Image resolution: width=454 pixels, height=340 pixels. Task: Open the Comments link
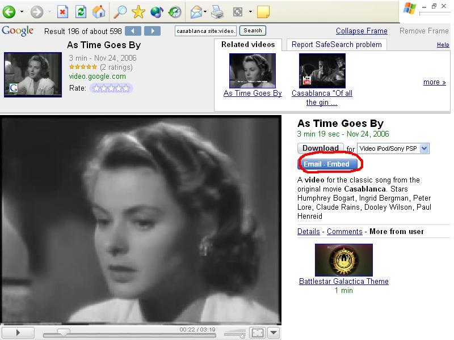click(344, 232)
